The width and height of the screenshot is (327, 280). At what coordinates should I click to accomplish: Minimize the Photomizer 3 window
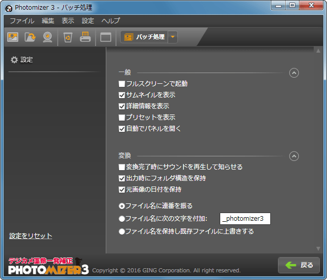tap(278, 6)
